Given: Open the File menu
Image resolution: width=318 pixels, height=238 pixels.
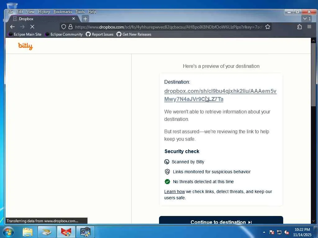Looking at the screenshot, I should point(10,12).
